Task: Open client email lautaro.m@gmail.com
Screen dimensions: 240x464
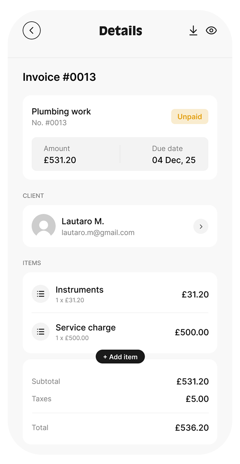Action: tap(98, 233)
